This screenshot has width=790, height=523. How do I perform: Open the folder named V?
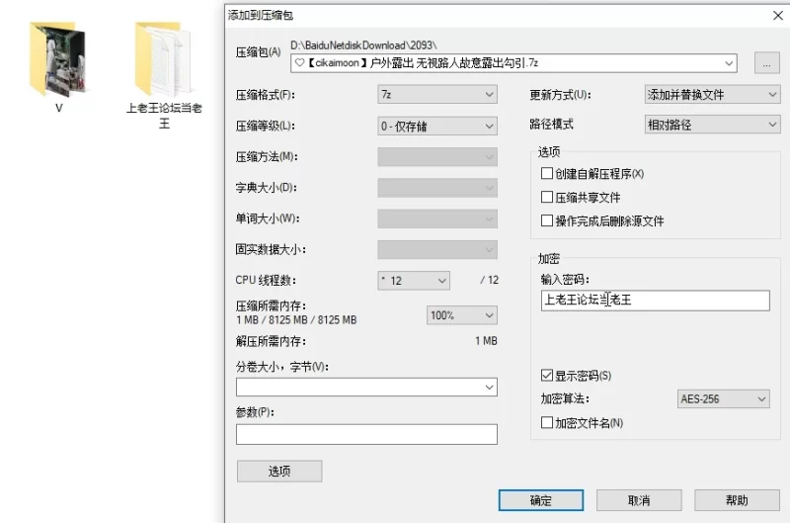tap(58, 59)
